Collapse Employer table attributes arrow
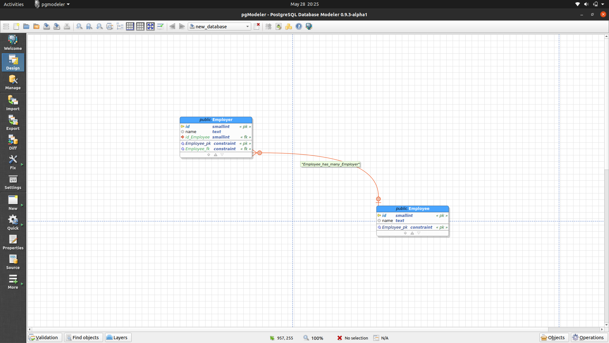The width and height of the screenshot is (609, 343). coord(215,155)
